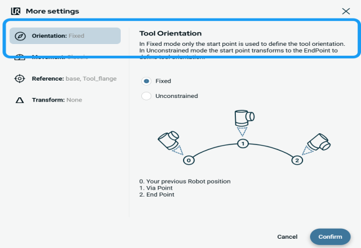Screen dimensions: 361x248
Task: Click the Reference crosshair target icon
Action: 19,79
